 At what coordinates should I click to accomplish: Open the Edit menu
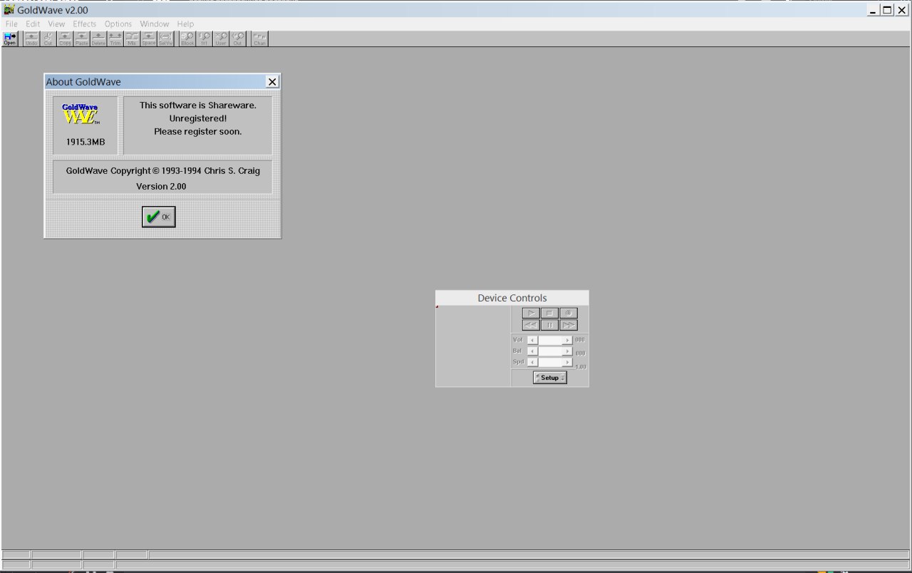pos(33,24)
